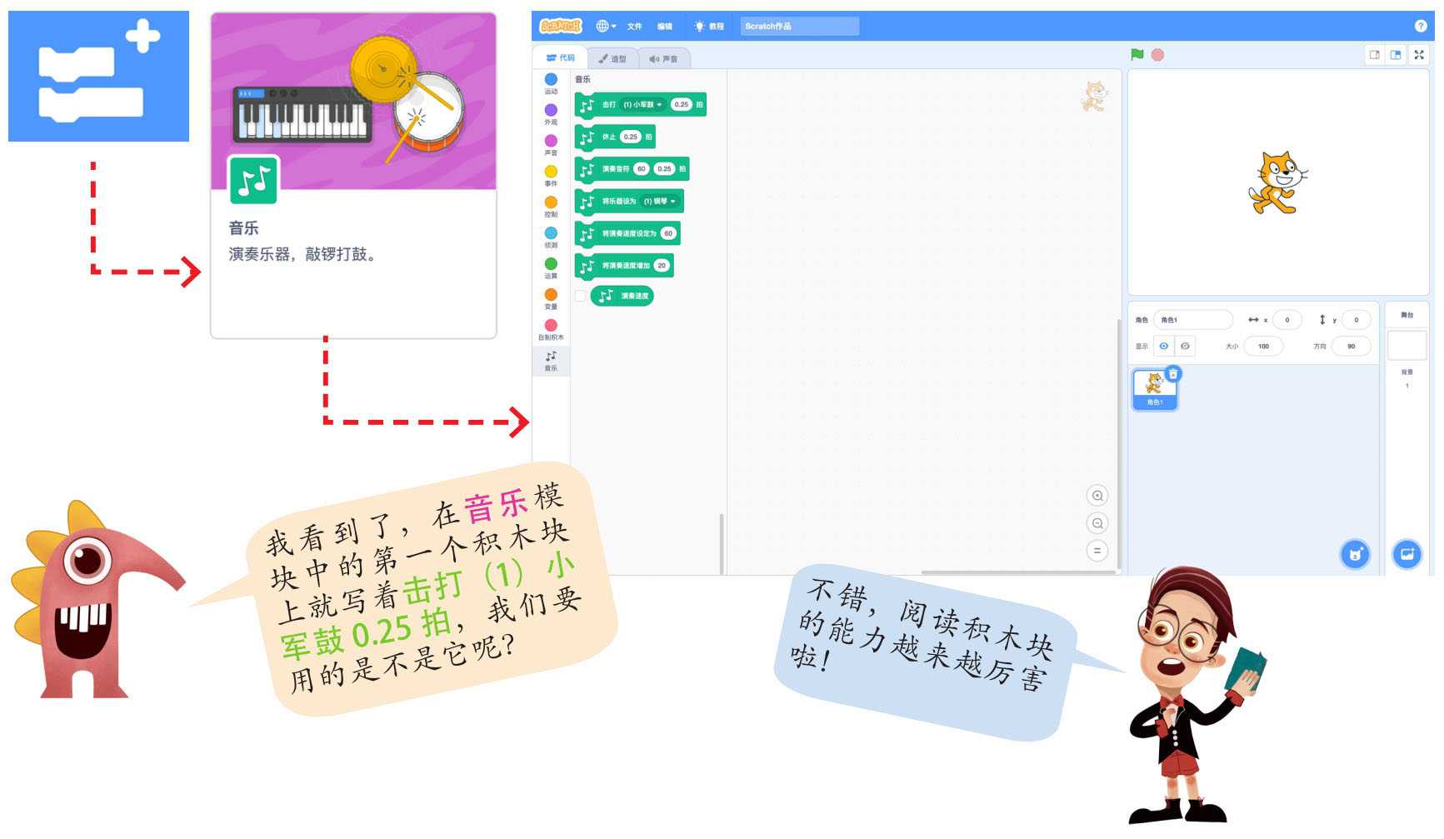
Task: Click the 20 value in 将演奏速度增加 block
Action: 662,266
